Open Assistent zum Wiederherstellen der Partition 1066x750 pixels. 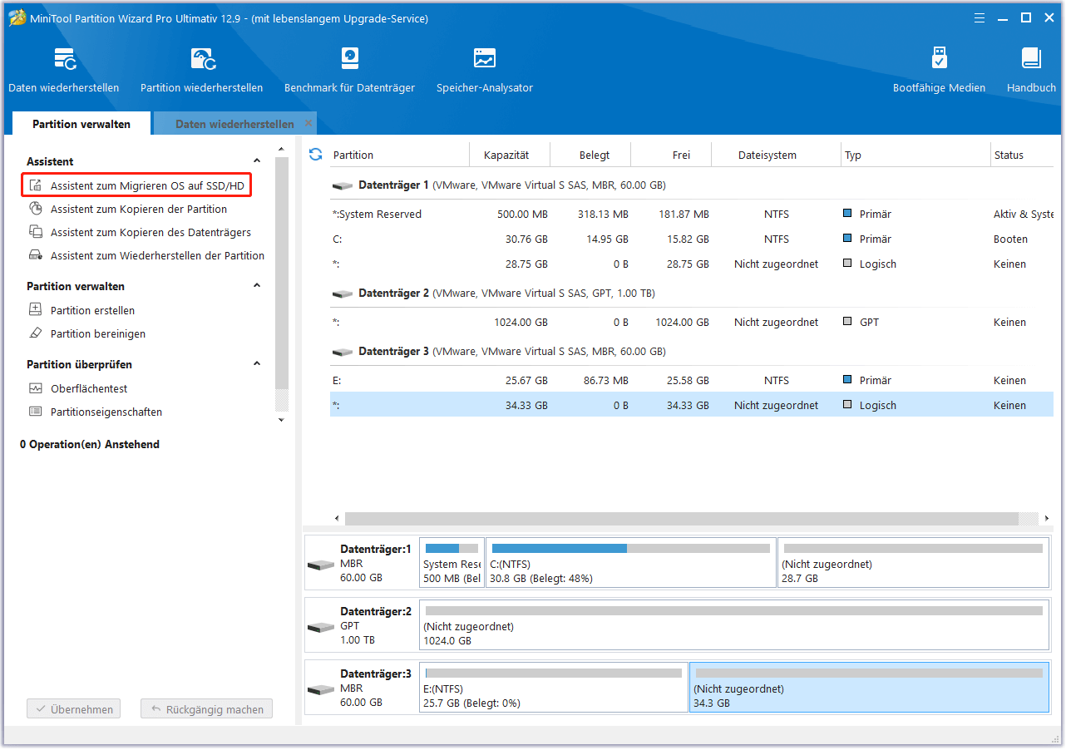click(157, 255)
